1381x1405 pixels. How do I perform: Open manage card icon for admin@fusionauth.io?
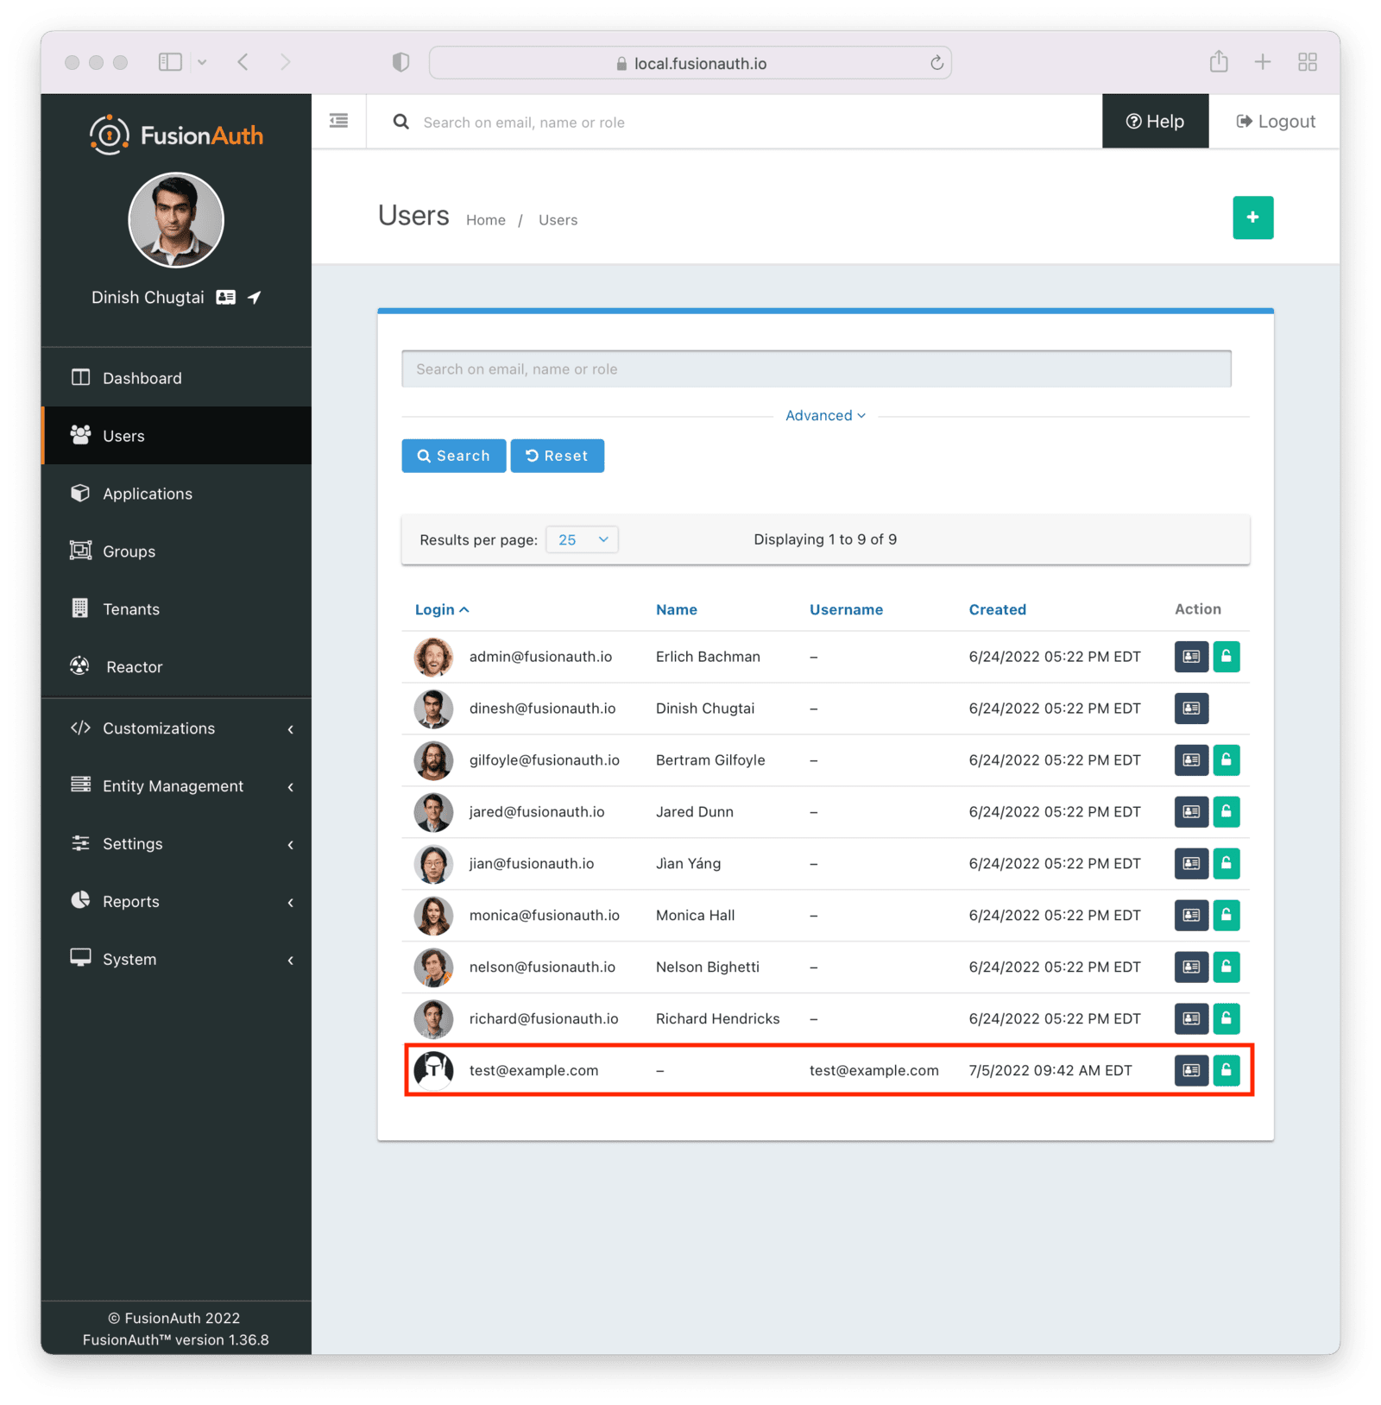[x=1190, y=657]
